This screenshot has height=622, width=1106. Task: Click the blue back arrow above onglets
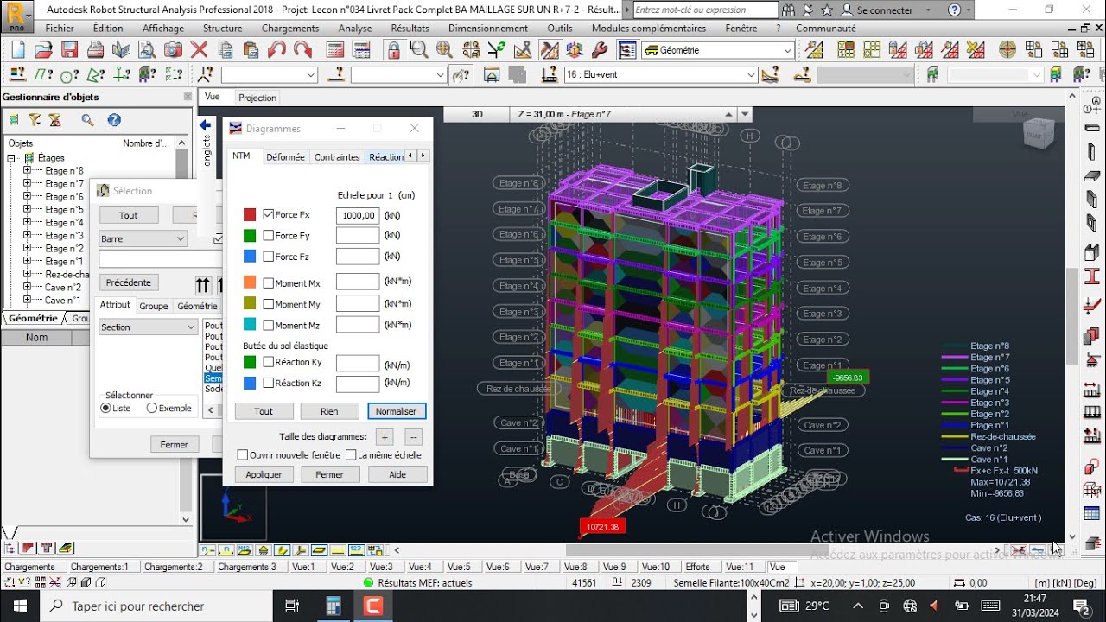[x=206, y=125]
